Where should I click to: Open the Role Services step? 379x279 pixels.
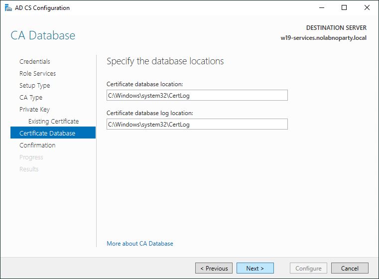pyautogui.click(x=37, y=74)
